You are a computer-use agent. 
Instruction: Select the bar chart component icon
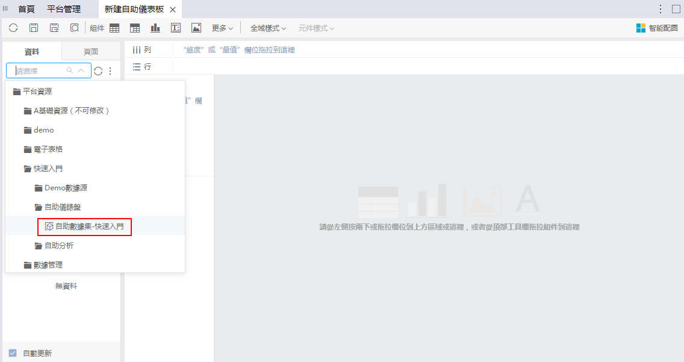point(155,28)
